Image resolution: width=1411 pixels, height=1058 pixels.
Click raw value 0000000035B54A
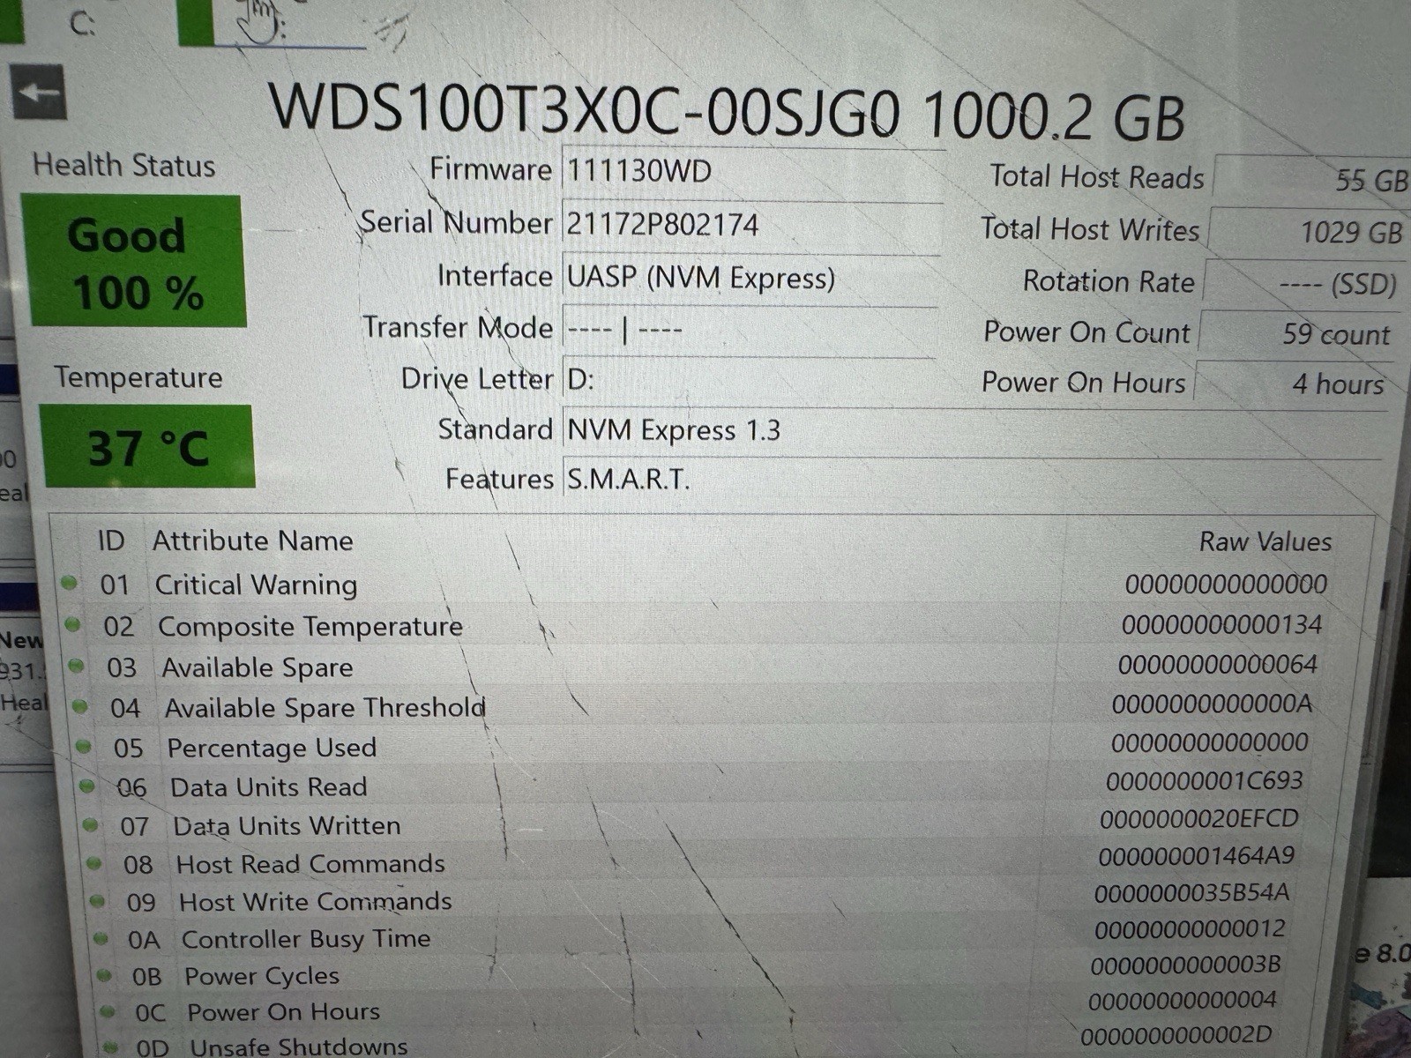tap(1192, 893)
